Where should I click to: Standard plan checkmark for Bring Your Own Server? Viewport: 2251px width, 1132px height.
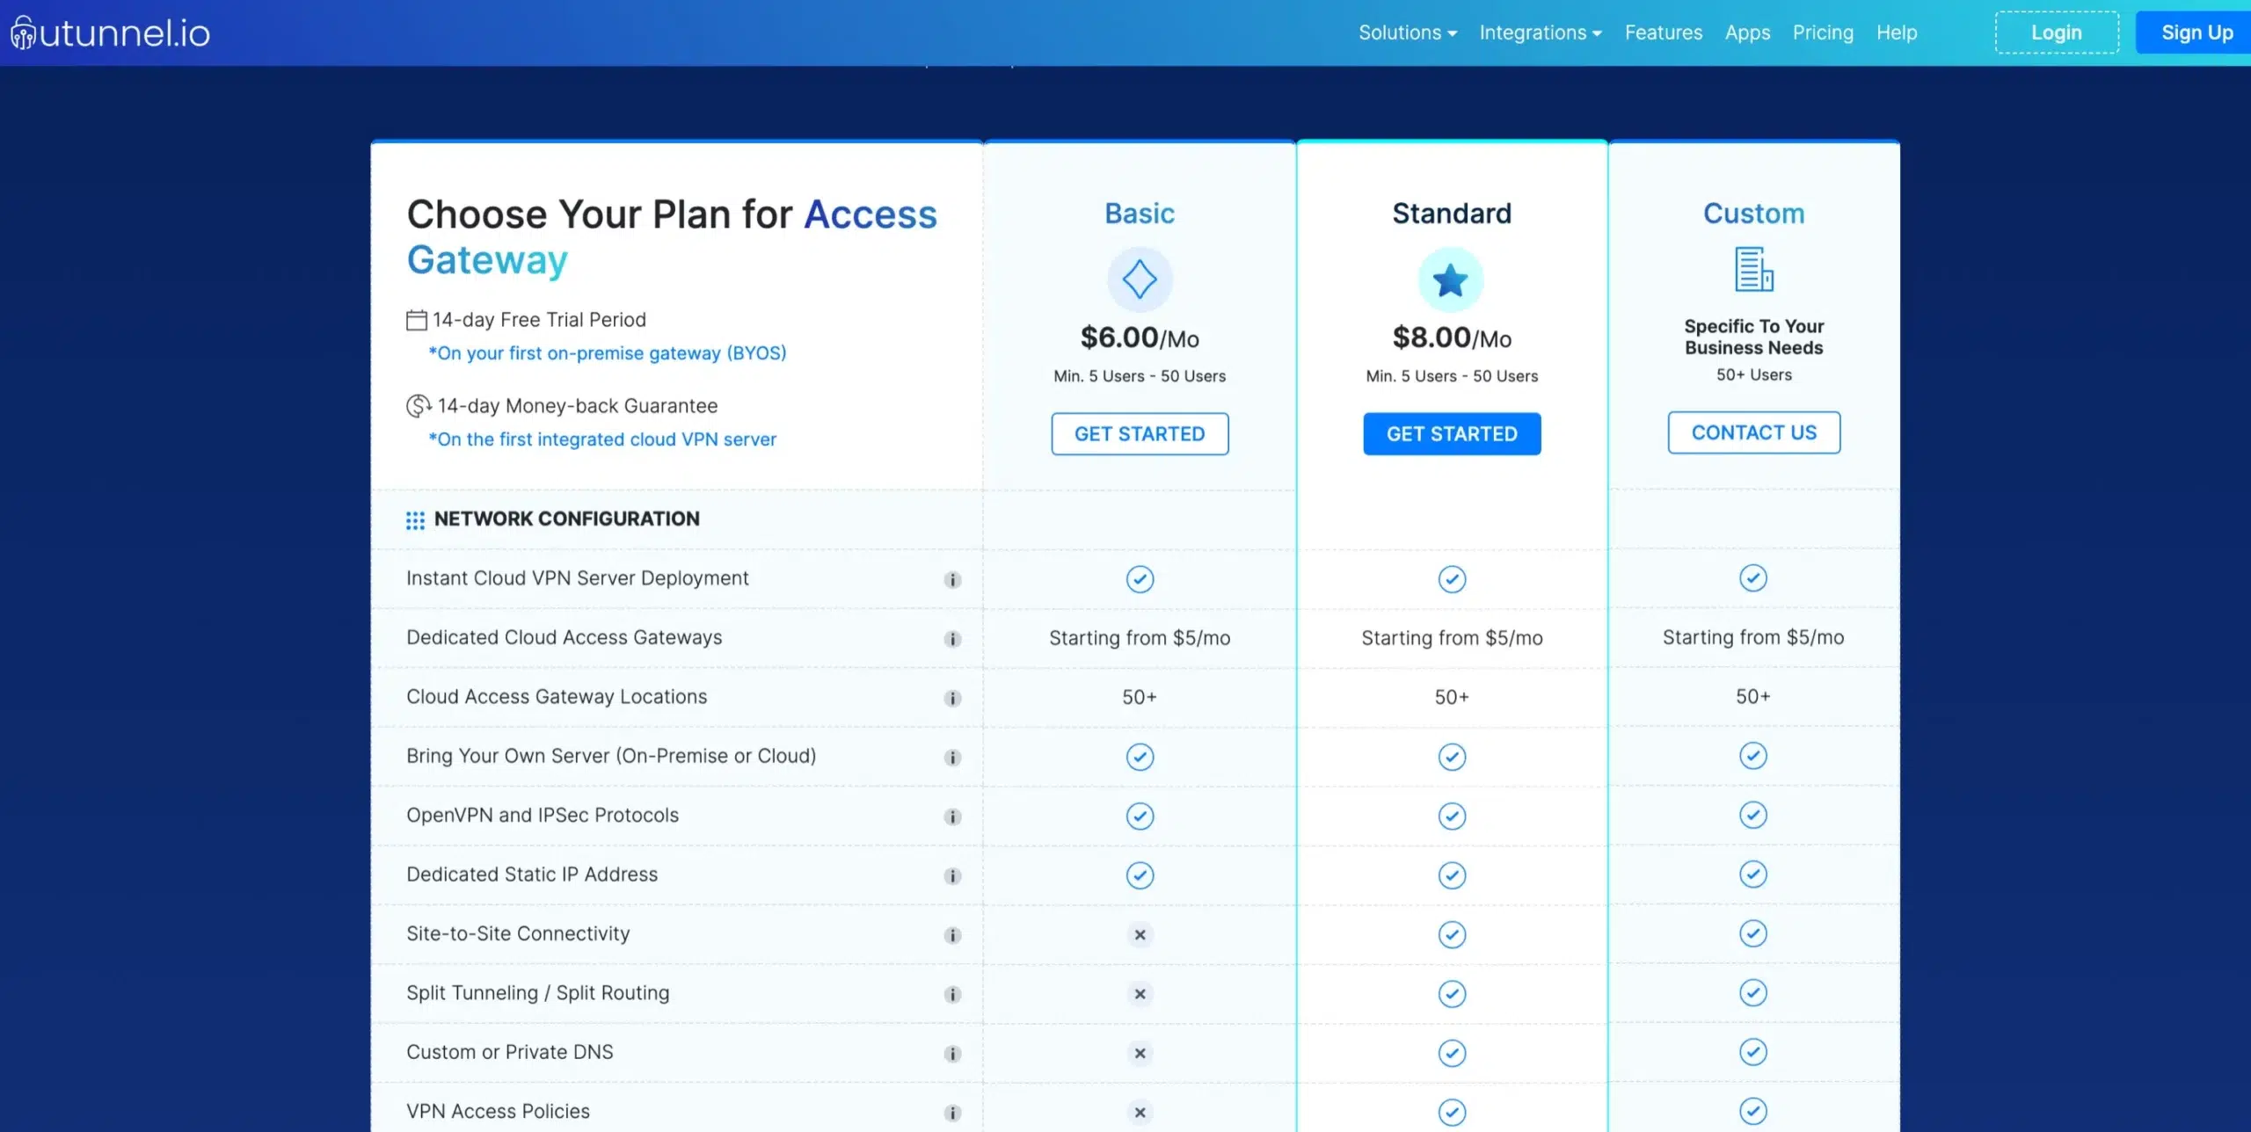coord(1452,757)
